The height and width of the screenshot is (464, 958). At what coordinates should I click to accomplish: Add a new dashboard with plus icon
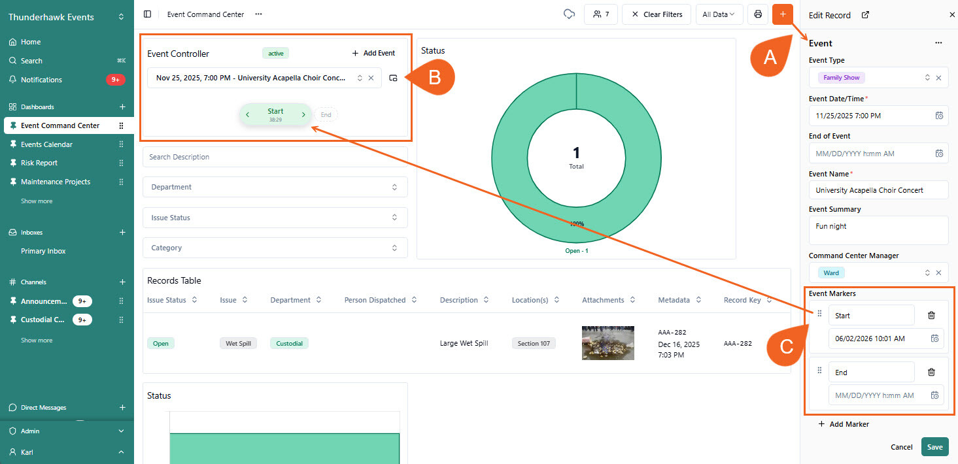pos(122,107)
